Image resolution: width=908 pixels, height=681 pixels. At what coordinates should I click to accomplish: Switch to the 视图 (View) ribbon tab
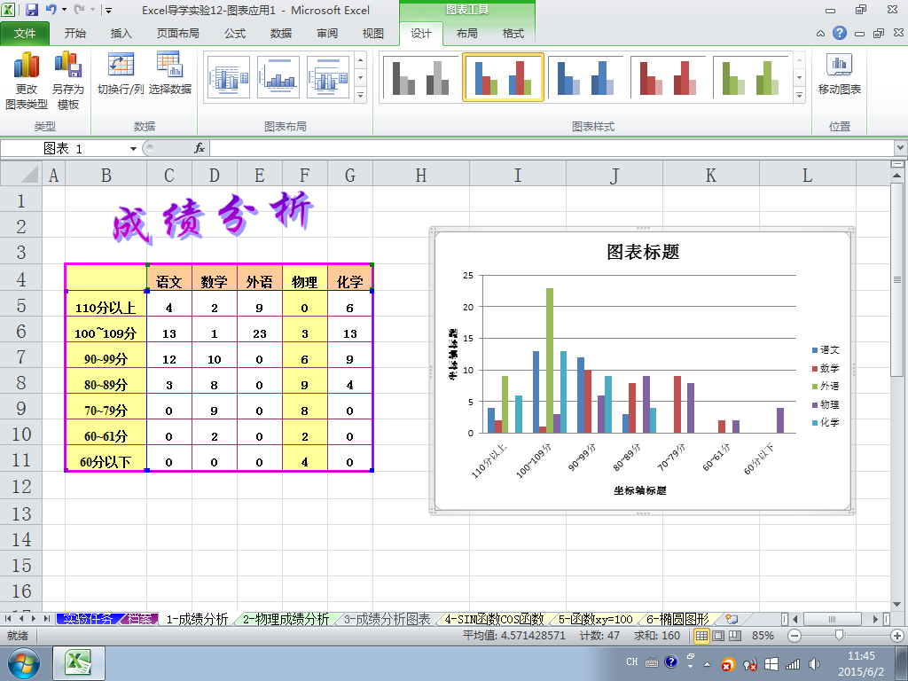point(373,34)
